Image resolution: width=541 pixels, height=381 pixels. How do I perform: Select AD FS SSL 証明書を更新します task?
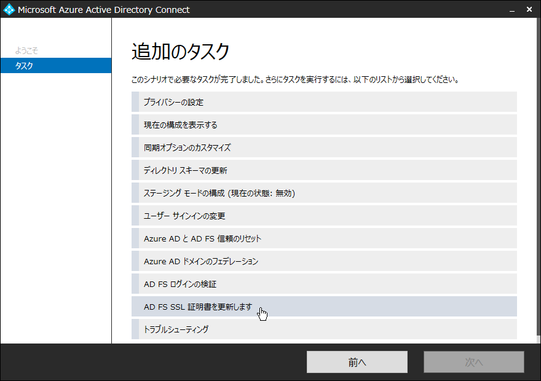tap(324, 307)
